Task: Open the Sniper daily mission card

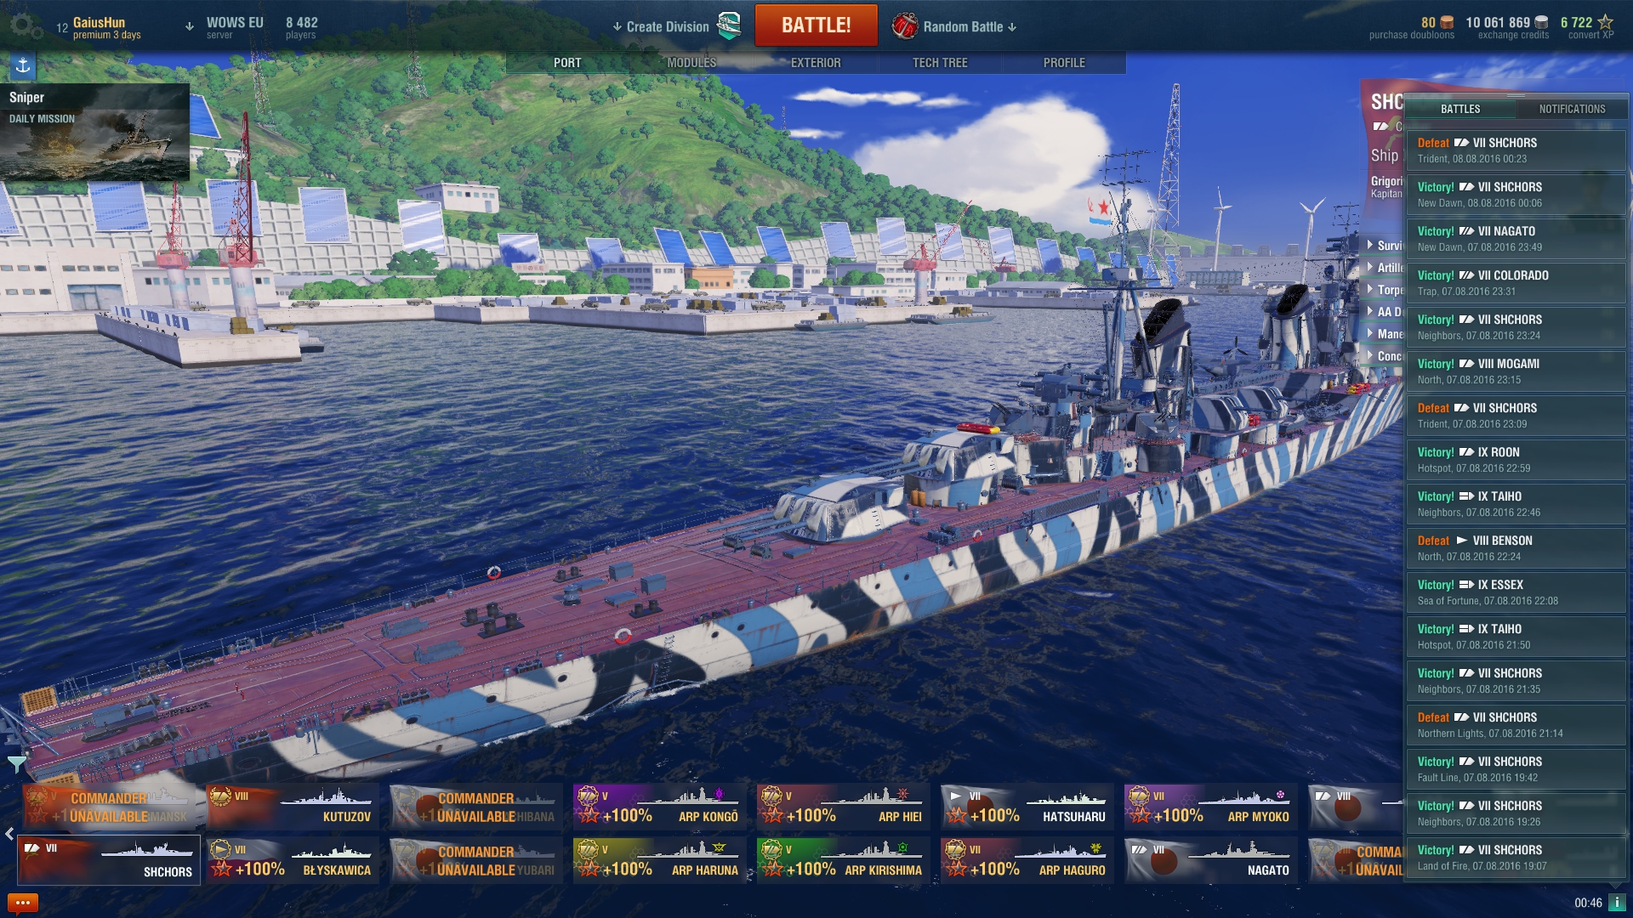Action: pos(94,132)
